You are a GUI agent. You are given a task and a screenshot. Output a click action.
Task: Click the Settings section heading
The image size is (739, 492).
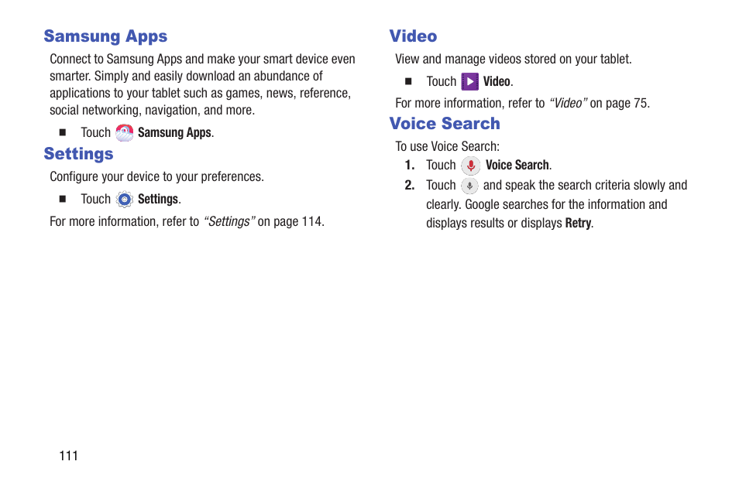tap(79, 154)
